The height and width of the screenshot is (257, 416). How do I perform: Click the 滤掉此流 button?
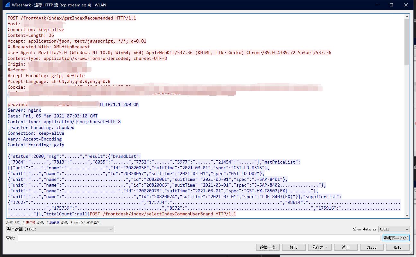(268, 247)
